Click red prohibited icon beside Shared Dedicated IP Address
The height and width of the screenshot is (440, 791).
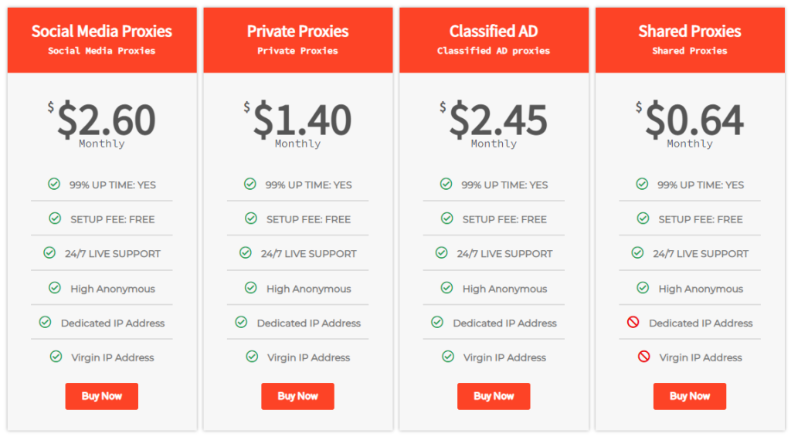click(x=633, y=322)
